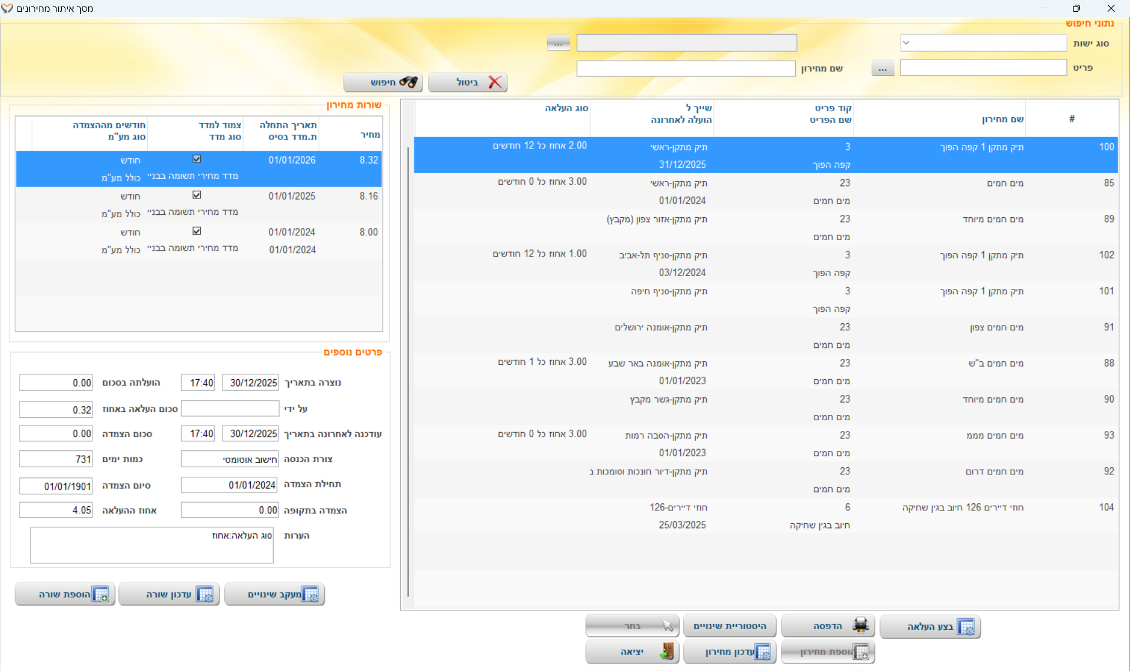Click the שם מחירון search input field
The image size is (1130, 671).
coord(686,69)
